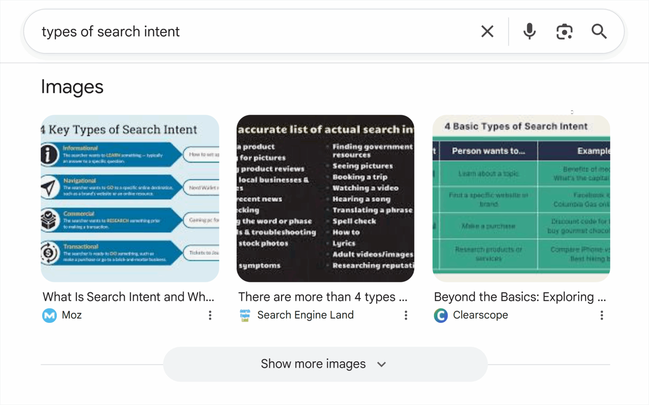Viewport: 649px width, 405px height.
Task: Open Google Lens image search
Action: tap(564, 31)
